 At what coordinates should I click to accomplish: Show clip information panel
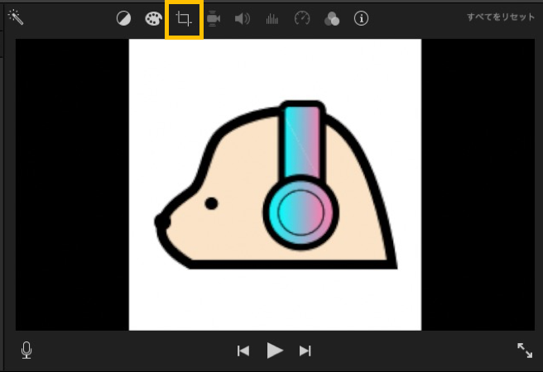coord(361,18)
